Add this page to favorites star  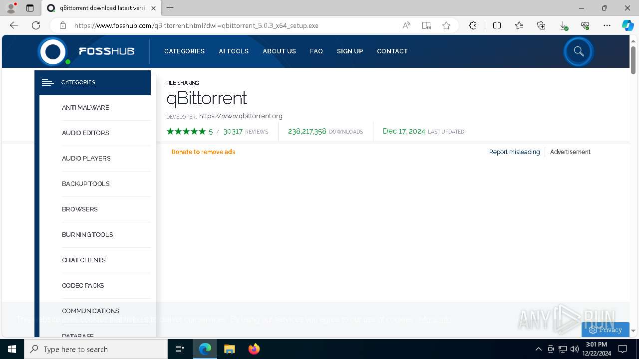pos(446,25)
